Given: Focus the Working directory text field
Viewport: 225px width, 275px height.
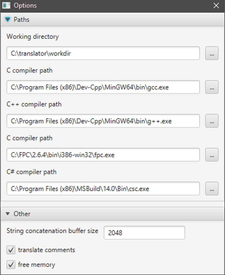Looking at the screenshot, I should tap(103, 53).
